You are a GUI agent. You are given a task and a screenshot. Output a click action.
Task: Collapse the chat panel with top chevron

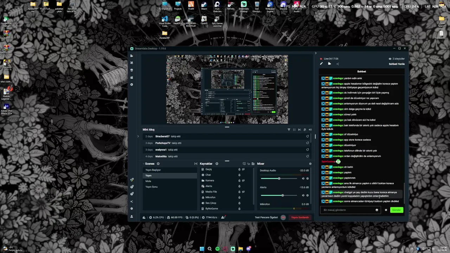pyautogui.click(x=315, y=53)
